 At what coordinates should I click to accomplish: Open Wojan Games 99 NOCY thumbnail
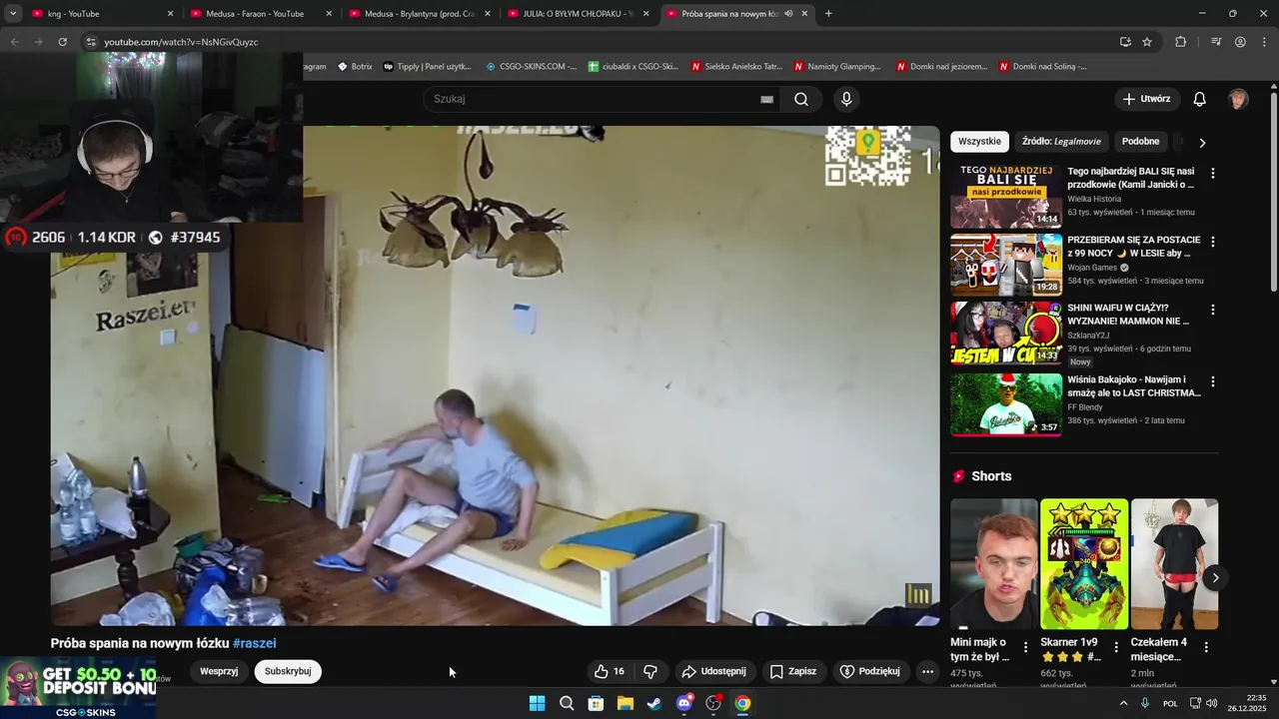[x=1006, y=266]
